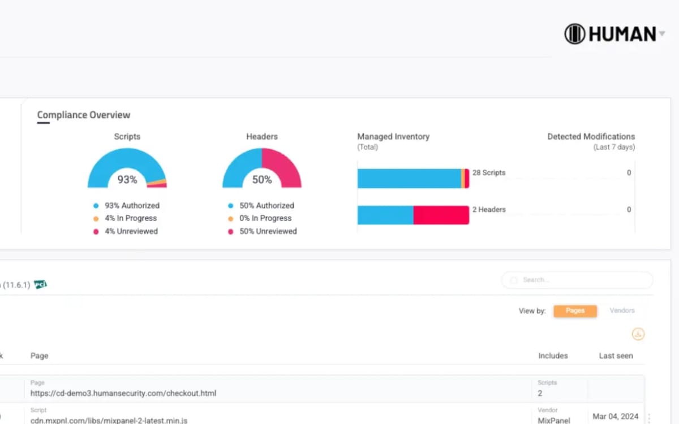
Task: Sort by the Last seen column header
Action: point(616,356)
